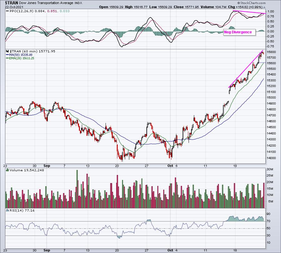Click the magenta divergence line on PPO panel
The width and height of the screenshot is (281, 253).
point(250,12)
